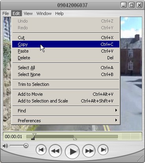Click the Rewind button
This screenshot has width=145, height=163.
coord(55,151)
